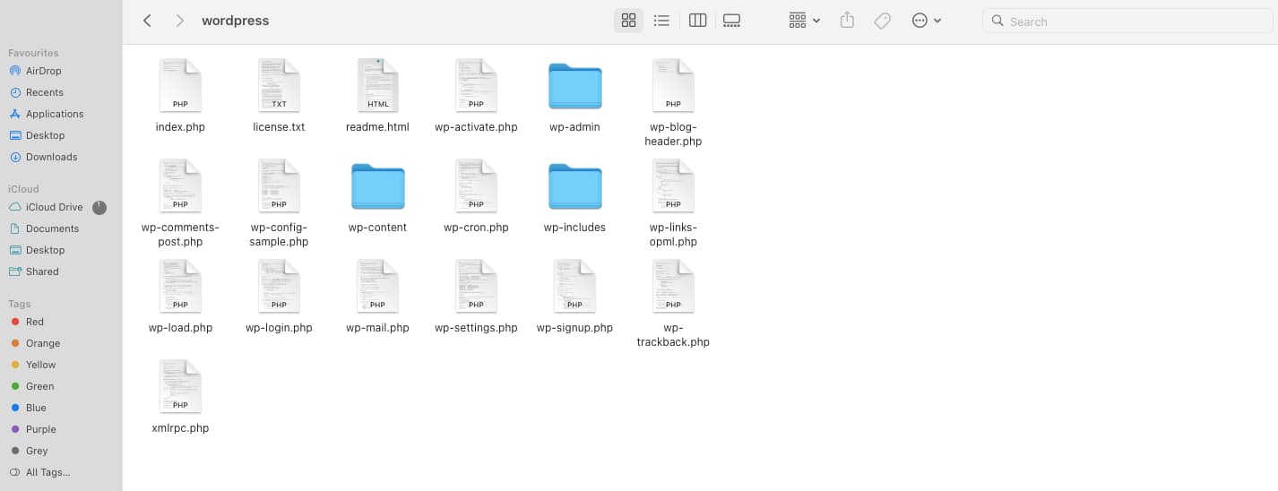Open All Tags in the sidebar
This screenshot has height=491, width=1278.
[47, 472]
